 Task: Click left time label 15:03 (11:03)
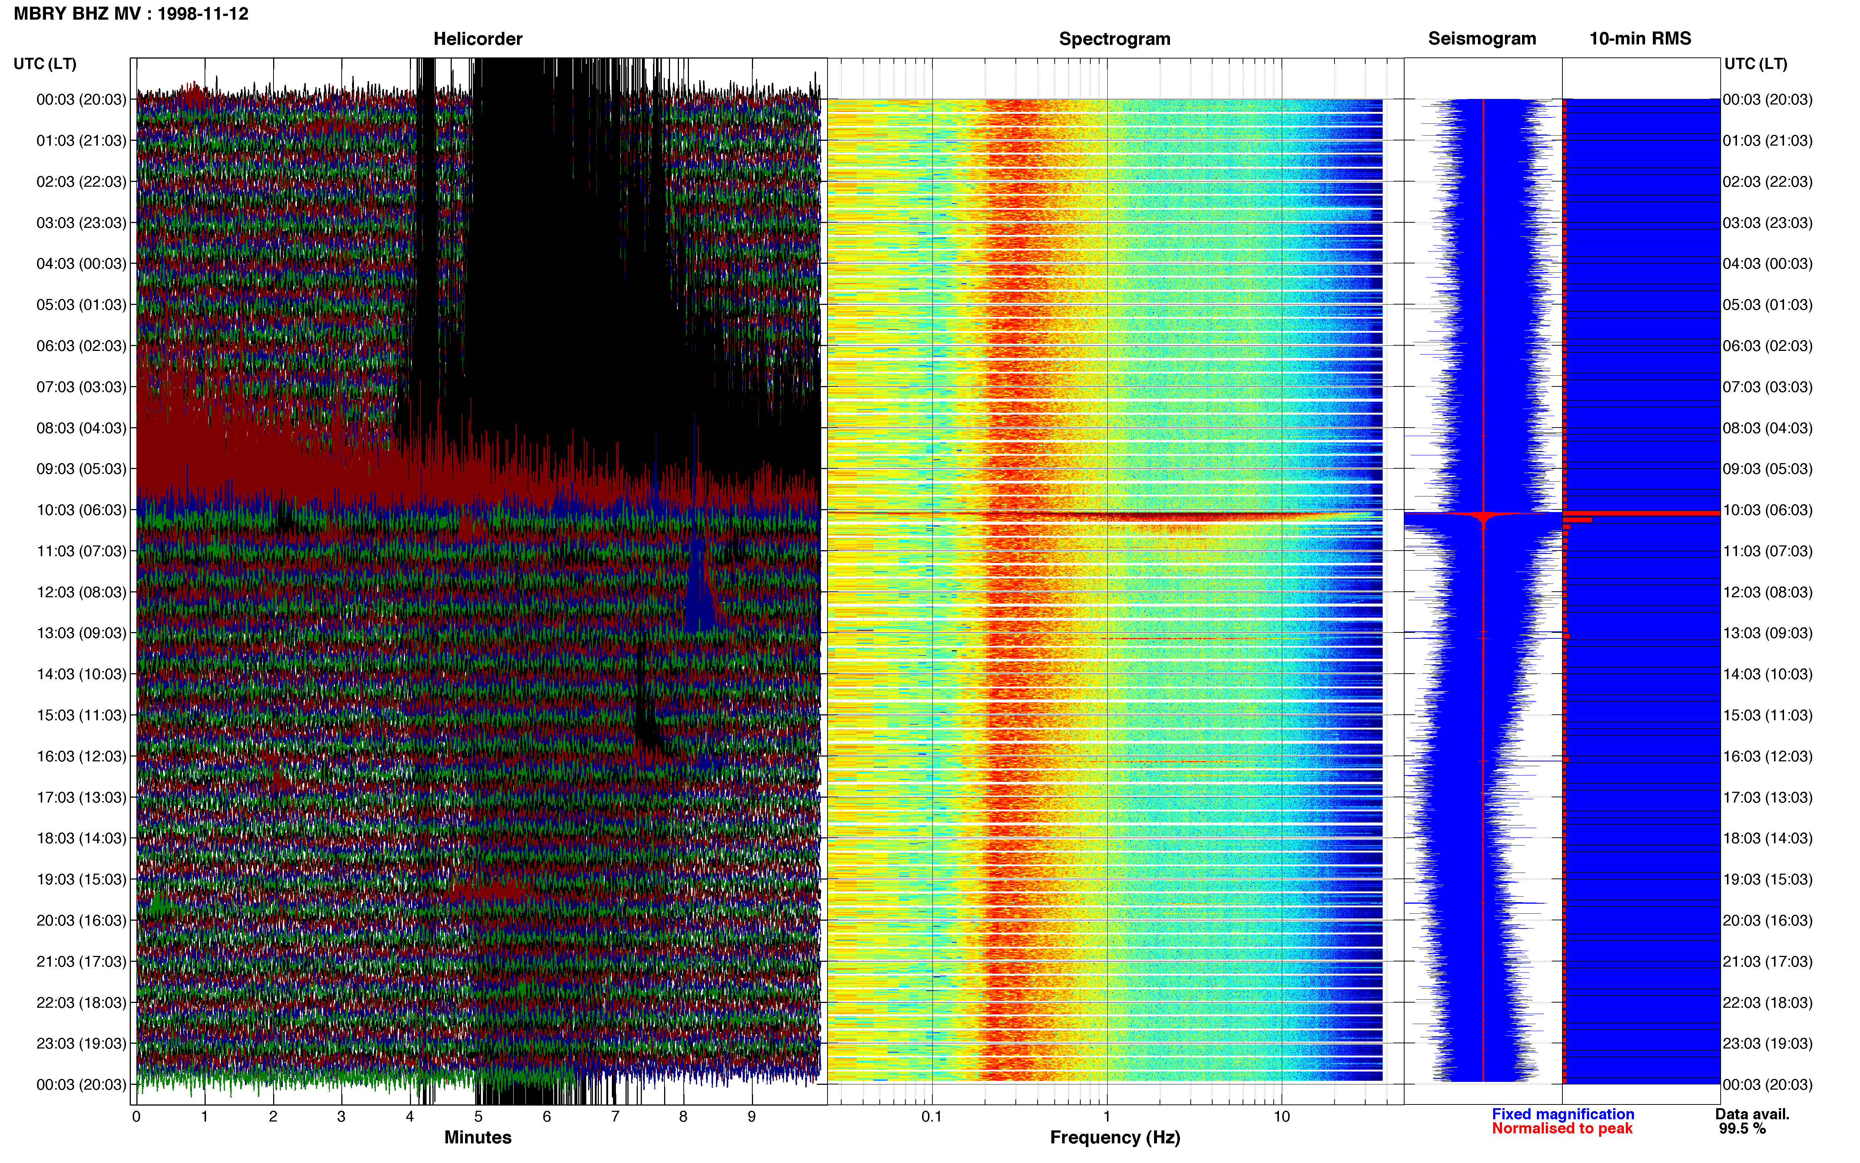coord(82,715)
